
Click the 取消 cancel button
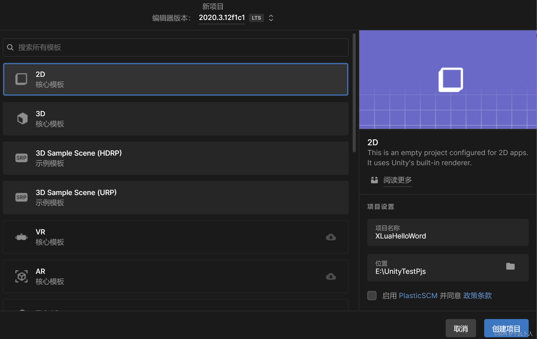pyautogui.click(x=461, y=328)
